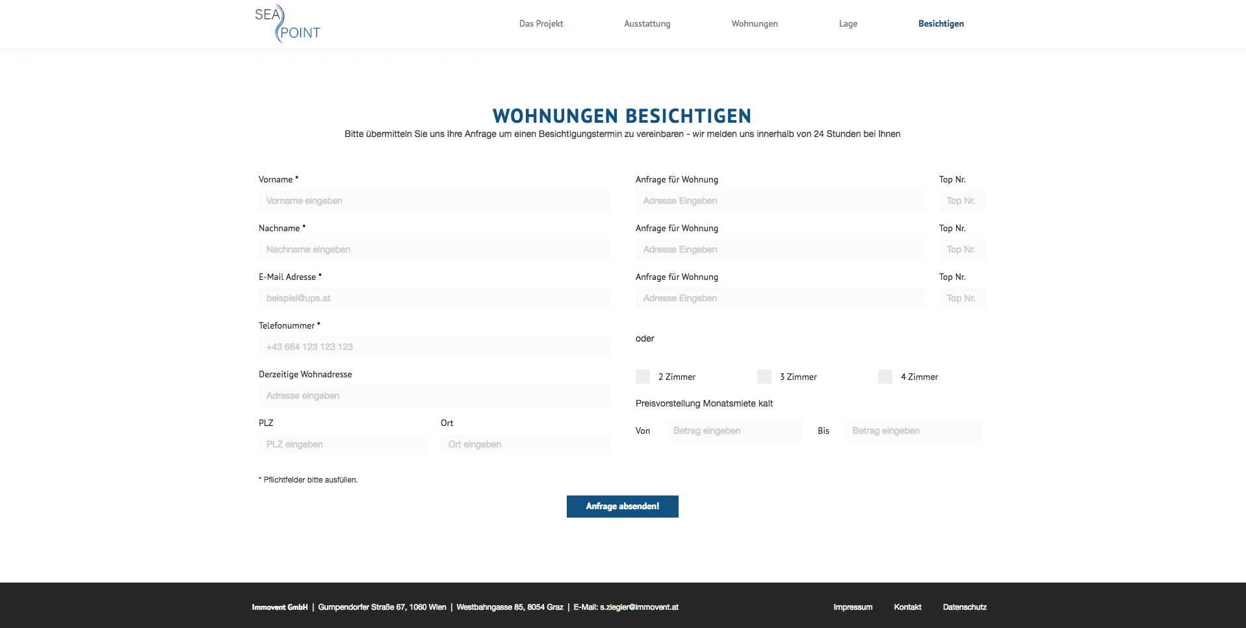
Task: Click the Ort input field
Action: coord(525,444)
